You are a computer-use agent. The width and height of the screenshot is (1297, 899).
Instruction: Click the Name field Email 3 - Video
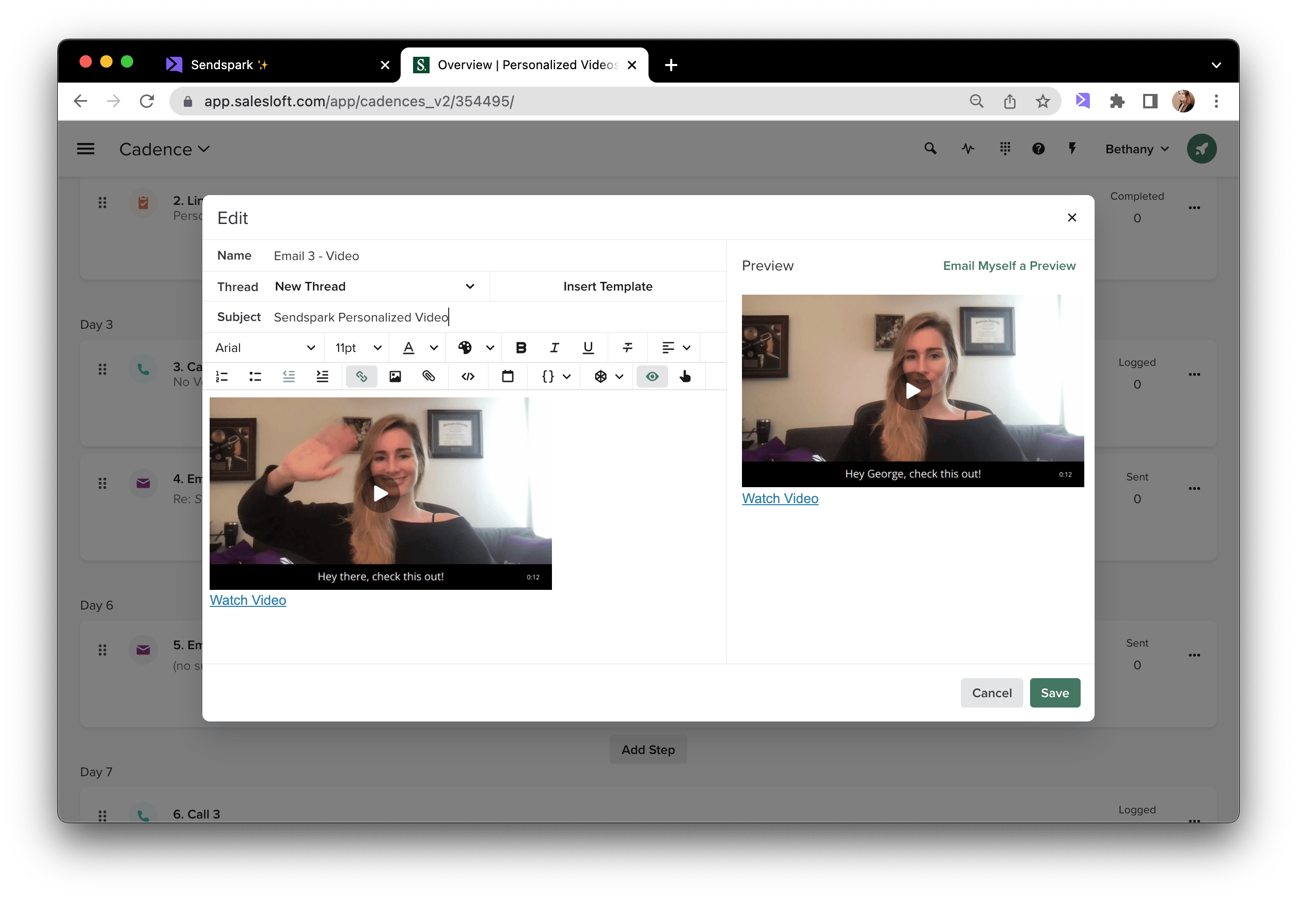(496, 256)
